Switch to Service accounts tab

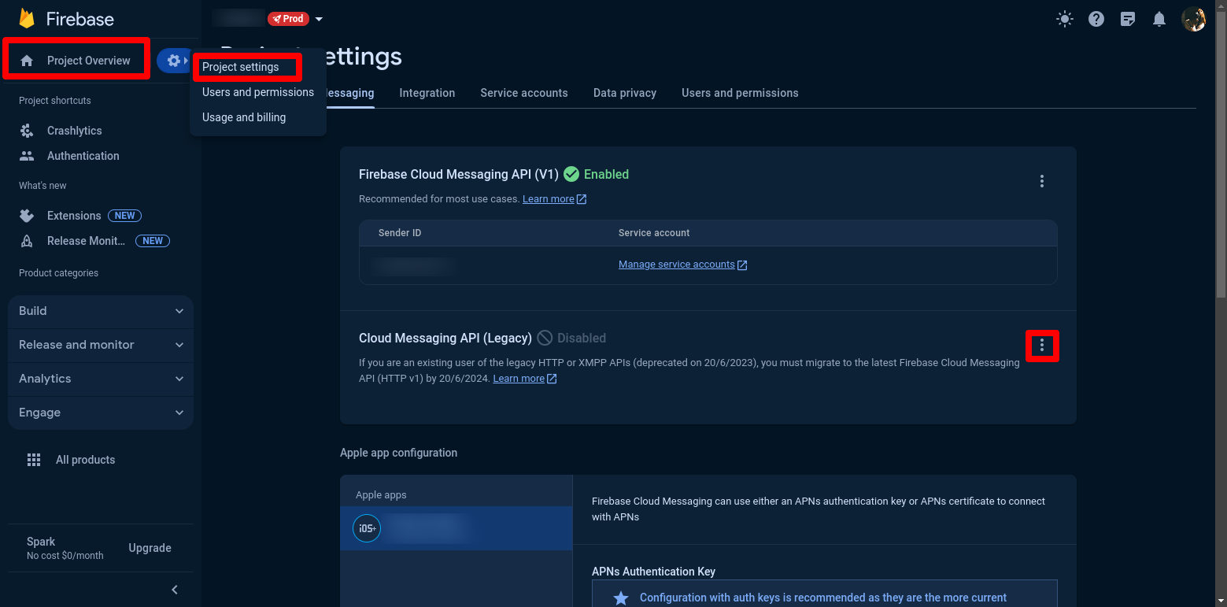[524, 93]
